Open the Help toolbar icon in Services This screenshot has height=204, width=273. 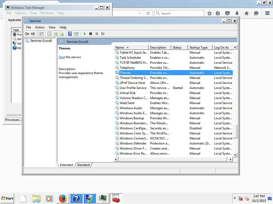[70, 34]
